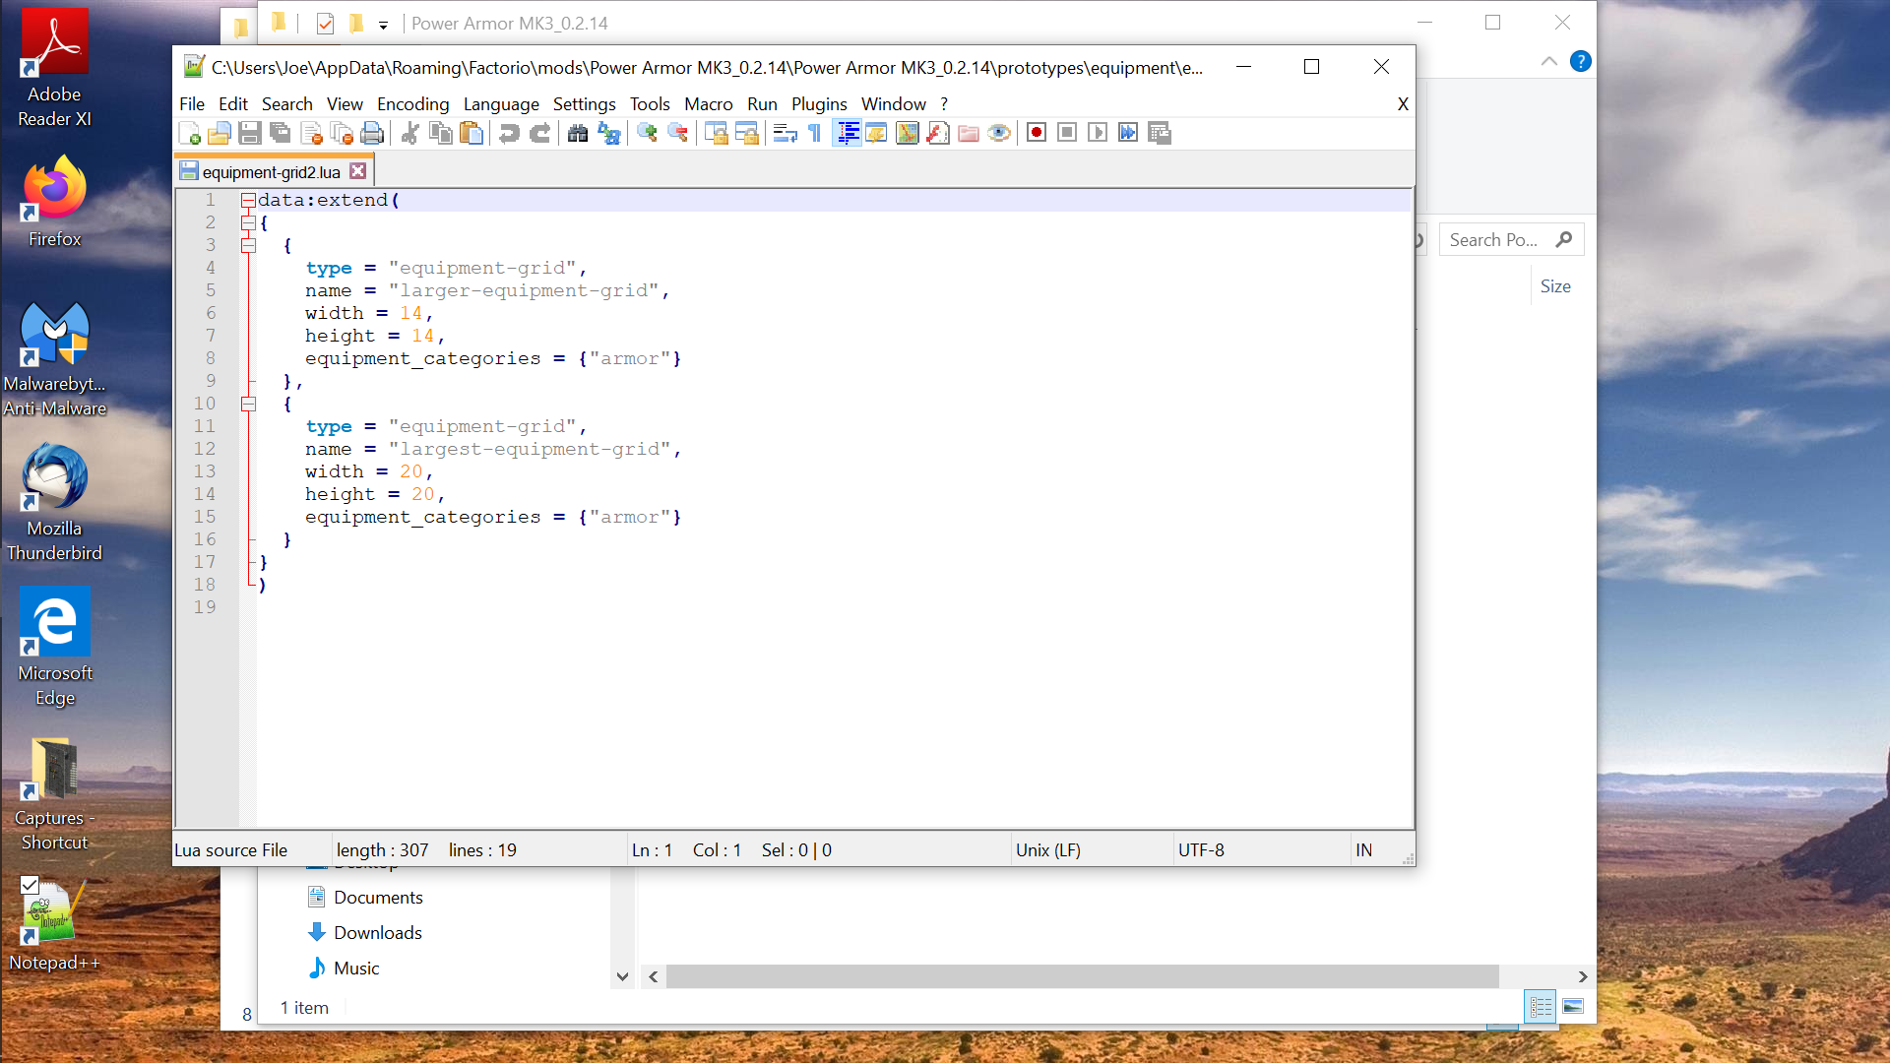This screenshot has height=1063, width=1890.
Task: Collapse the largest-equipment-grid block
Action: tap(248, 404)
